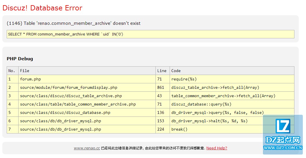Image resolution: width=306 pixels, height=158 pixels.
Task: Click db_driver_mysql.php file cell in row 6
Action: 87,121
